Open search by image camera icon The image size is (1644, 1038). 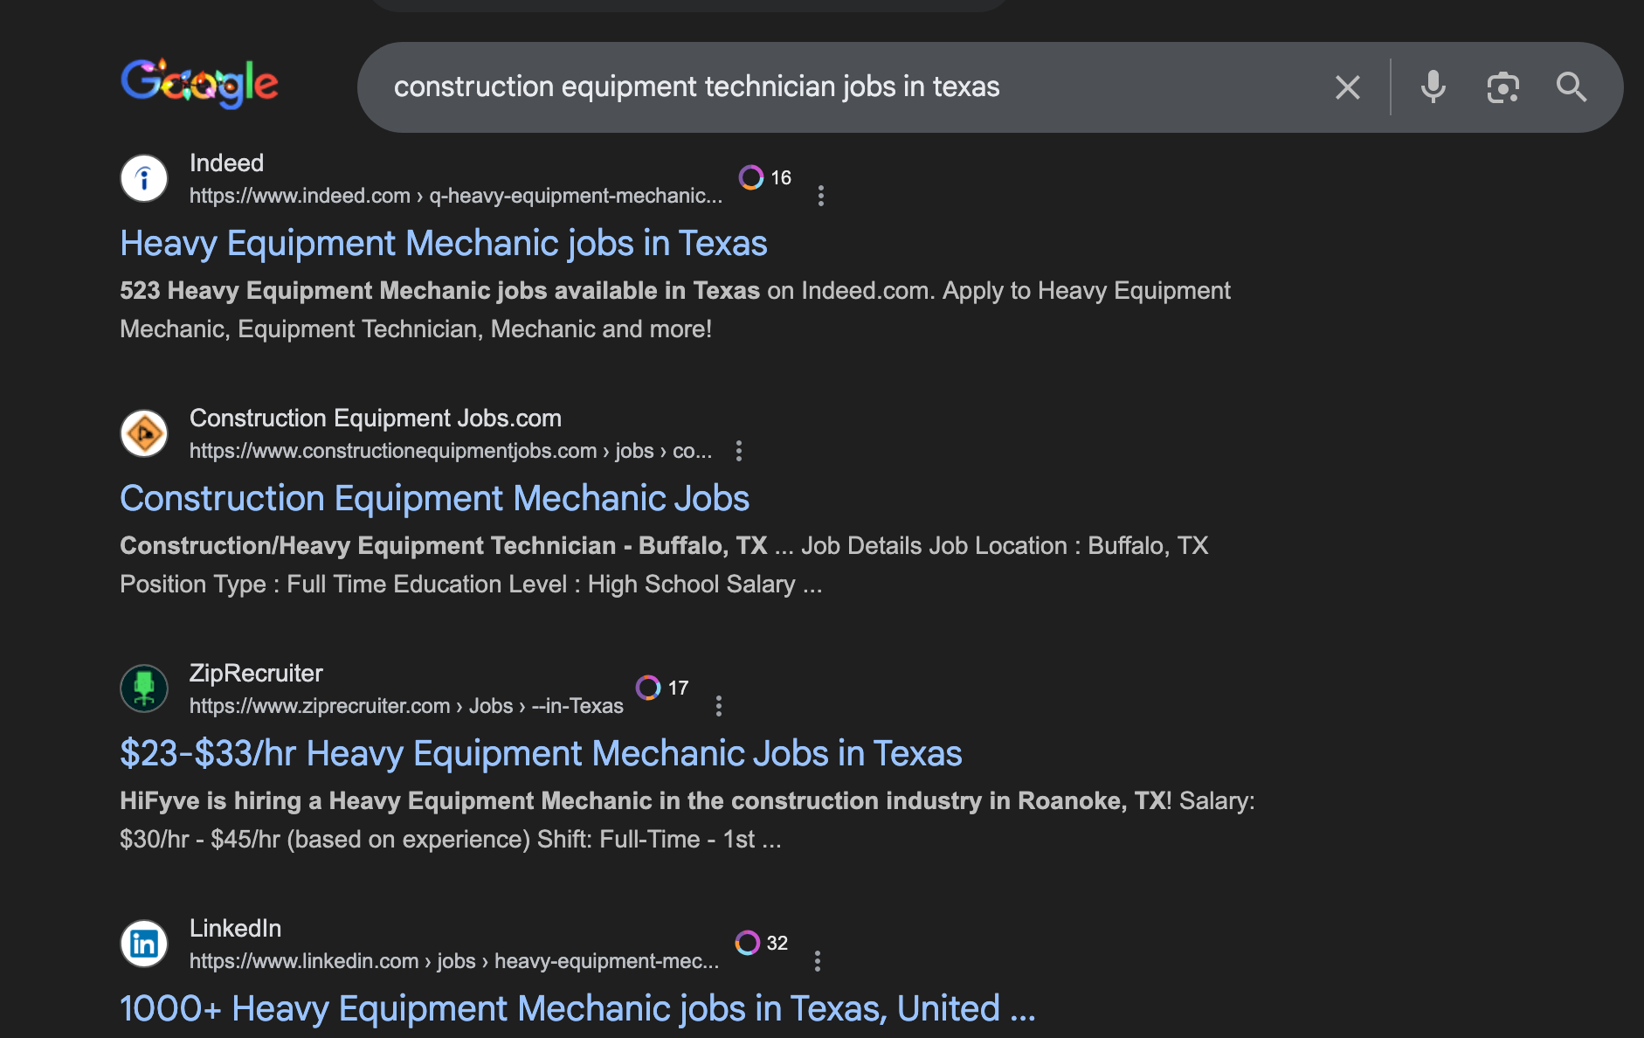click(1502, 87)
